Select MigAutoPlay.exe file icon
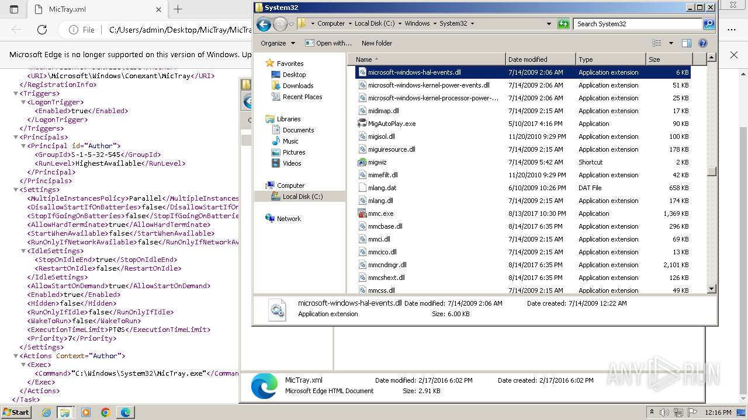 tap(362, 124)
